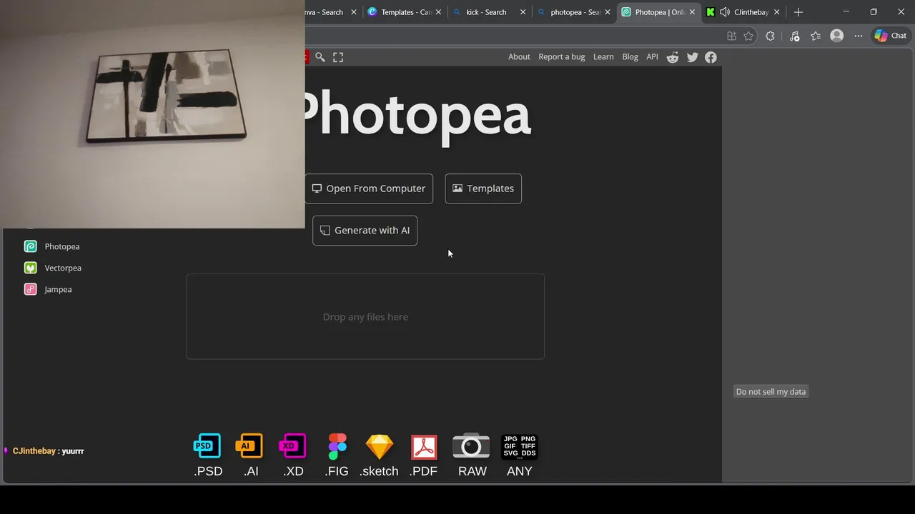
Task: Select the .PSD file format icon
Action: 207,445
